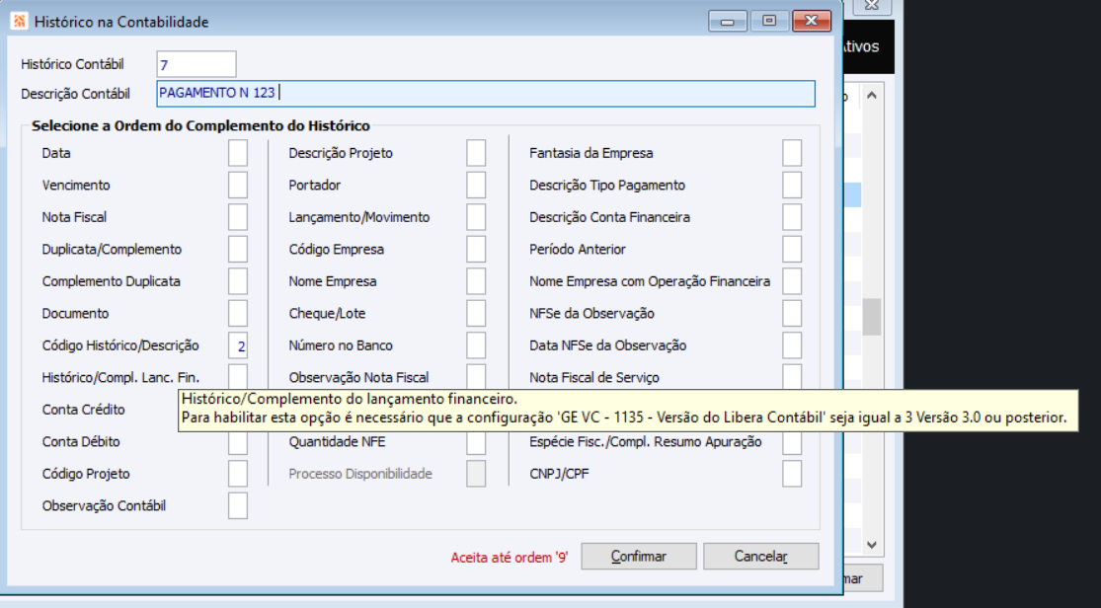1101x608 pixels.
Task: Confirm the dialog with the Confirmar button
Action: coord(639,556)
